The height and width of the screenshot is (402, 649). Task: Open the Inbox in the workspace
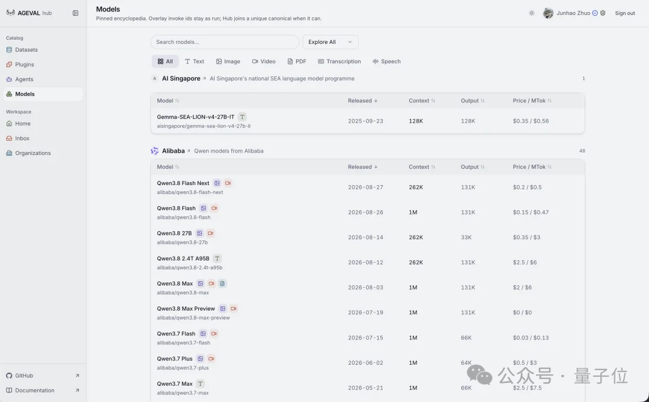(x=43, y=138)
